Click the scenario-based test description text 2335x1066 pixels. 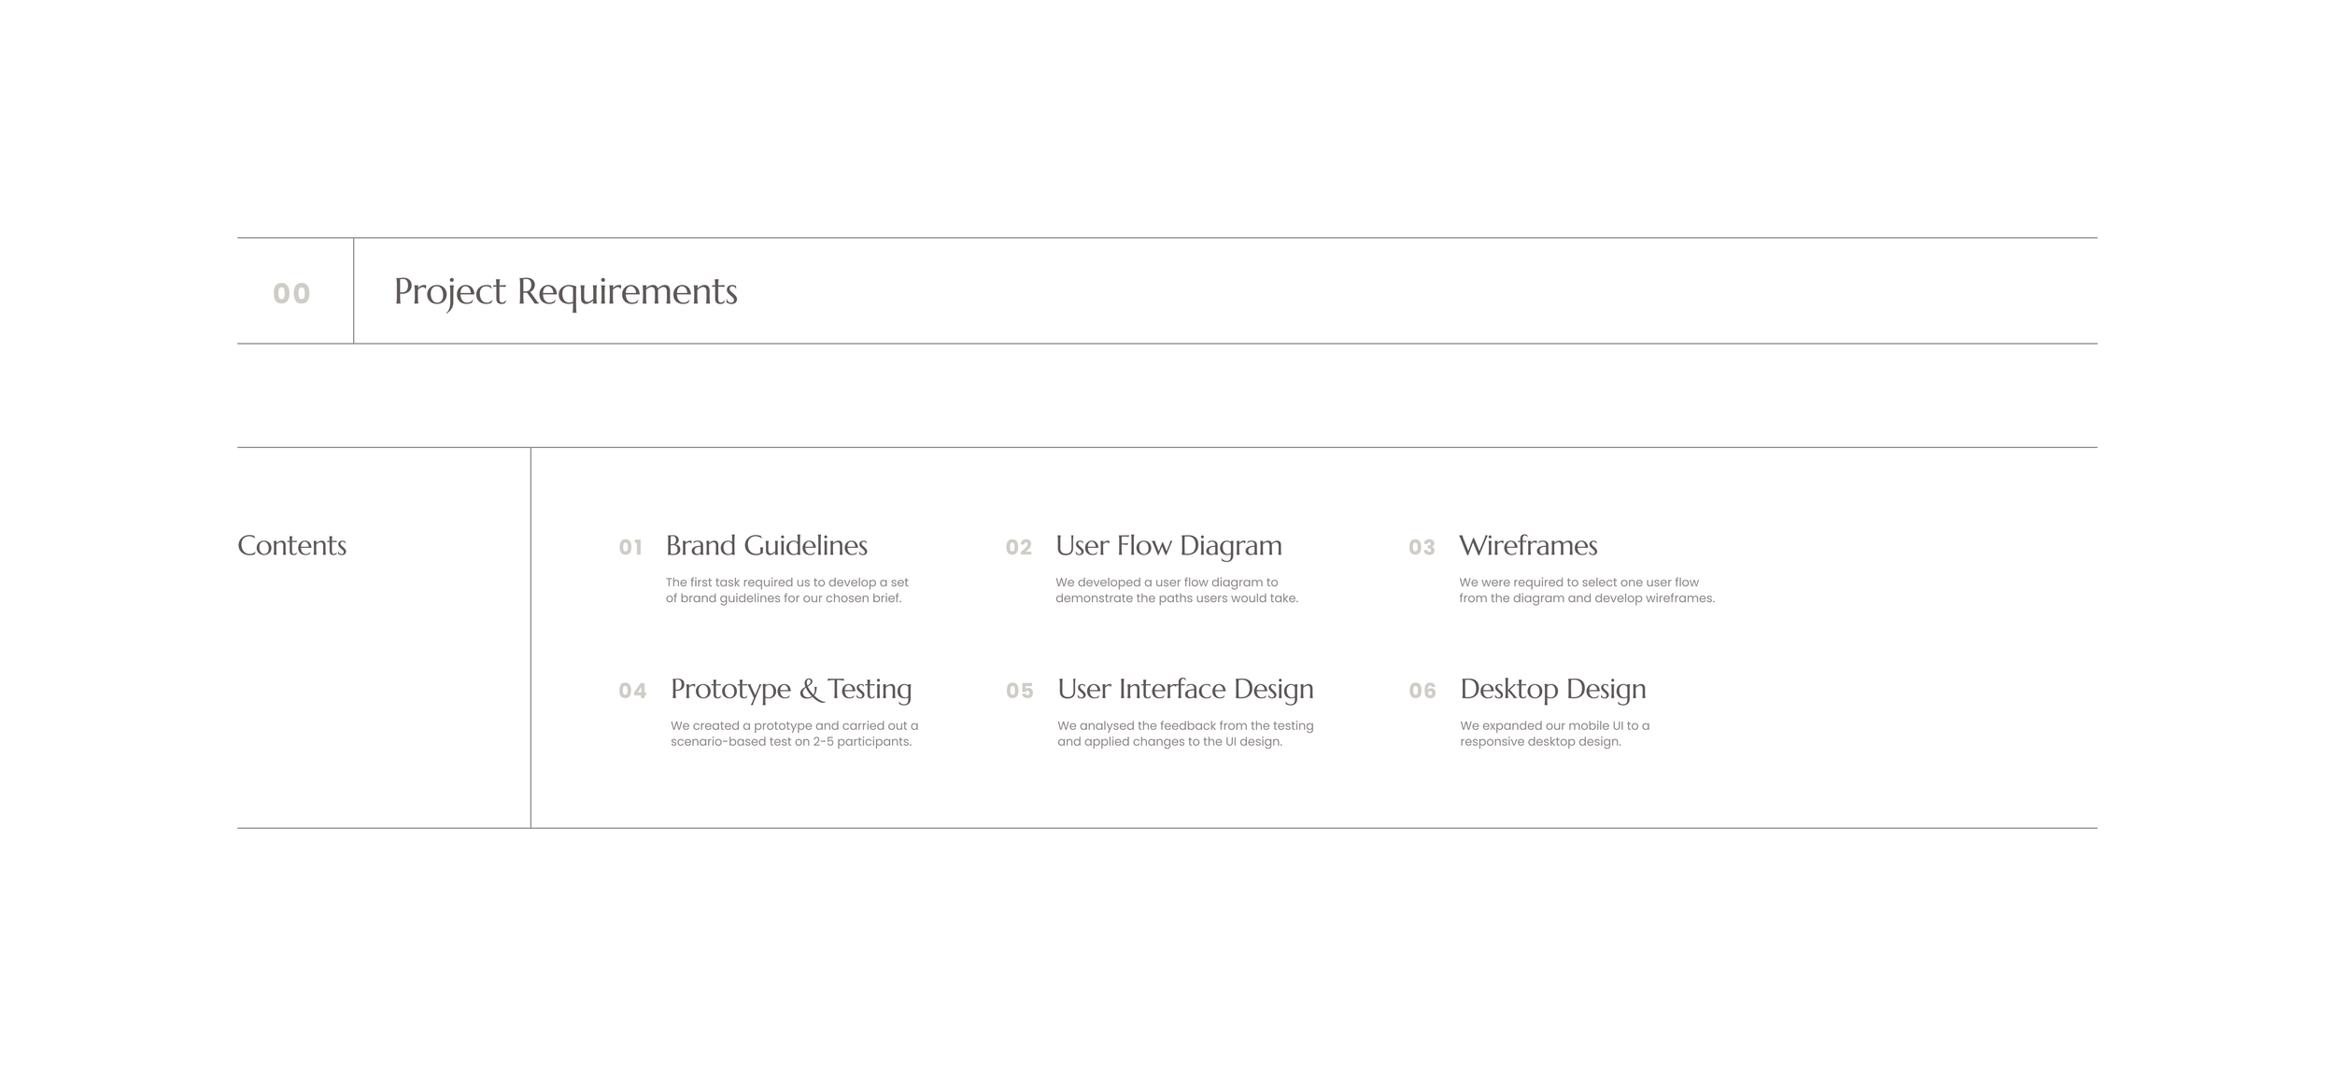pyautogui.click(x=794, y=734)
